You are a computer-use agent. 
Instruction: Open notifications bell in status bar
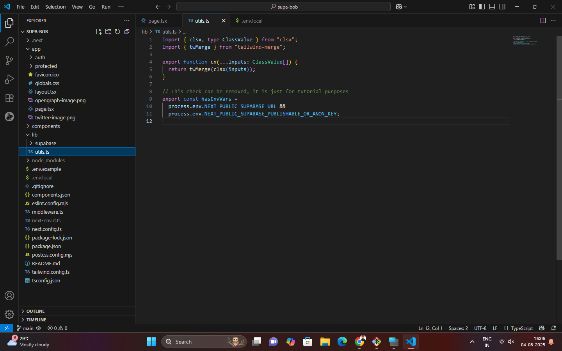click(x=553, y=328)
